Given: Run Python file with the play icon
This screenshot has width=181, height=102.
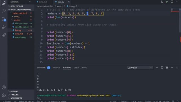Looking at the screenshot, I should (x=167, y=2).
